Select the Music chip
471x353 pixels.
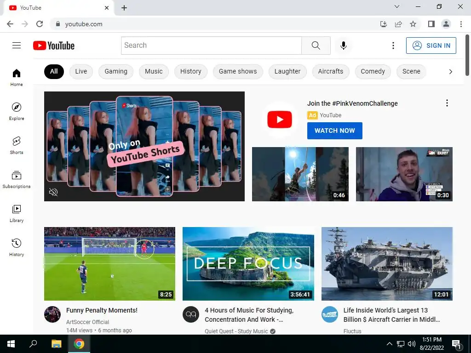tap(154, 71)
